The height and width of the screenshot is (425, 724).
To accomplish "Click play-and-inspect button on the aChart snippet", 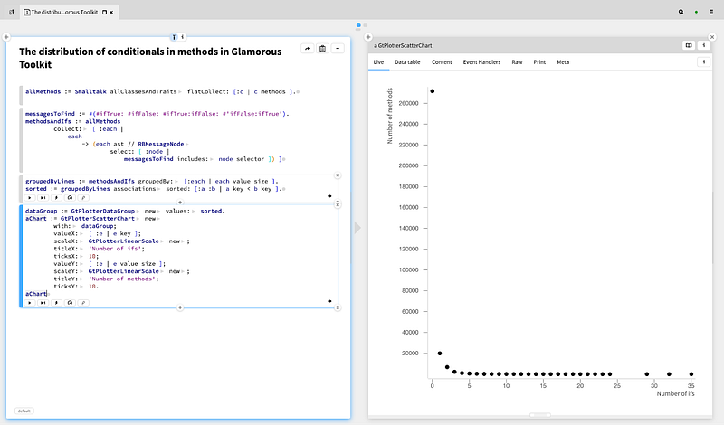I will point(43,302).
